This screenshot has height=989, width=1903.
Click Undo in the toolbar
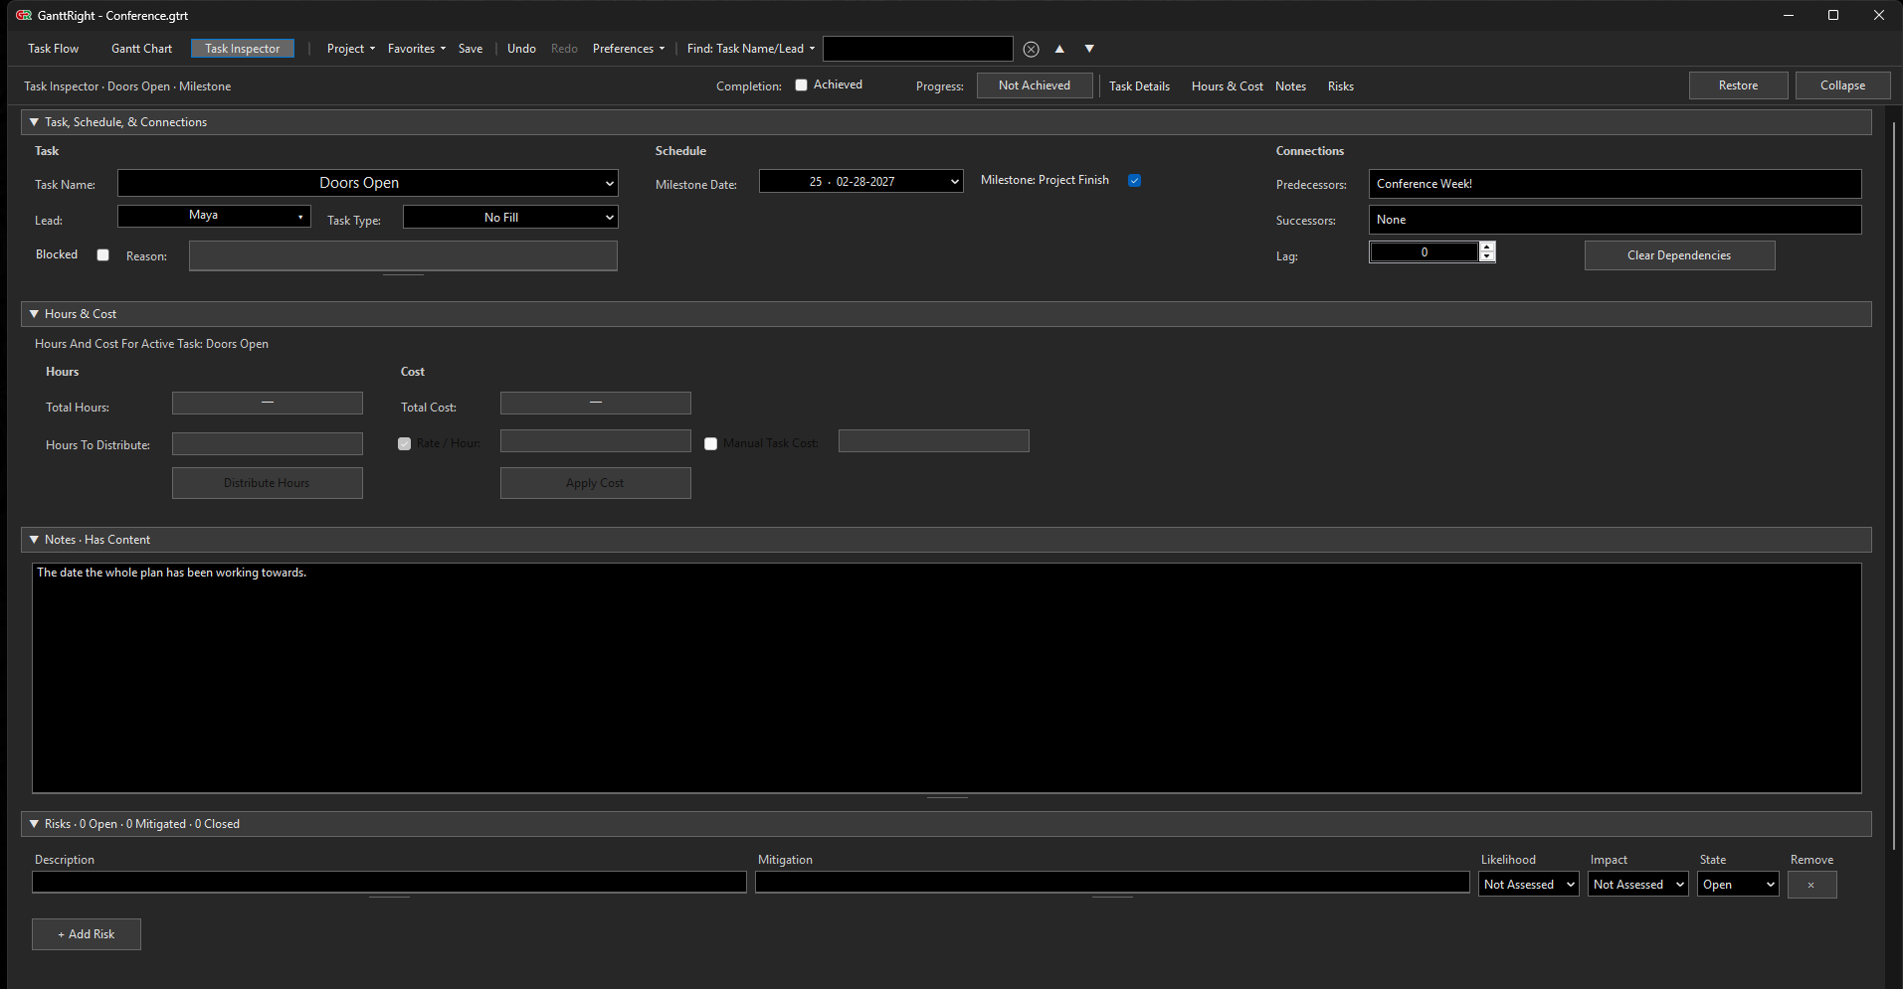pos(521,49)
